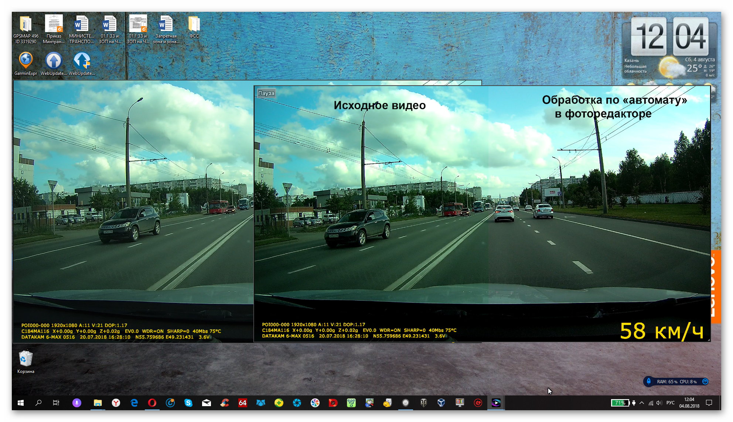This screenshot has width=733, height=422.
Task: Open VirtualBox from the taskbar
Action: pos(441,403)
